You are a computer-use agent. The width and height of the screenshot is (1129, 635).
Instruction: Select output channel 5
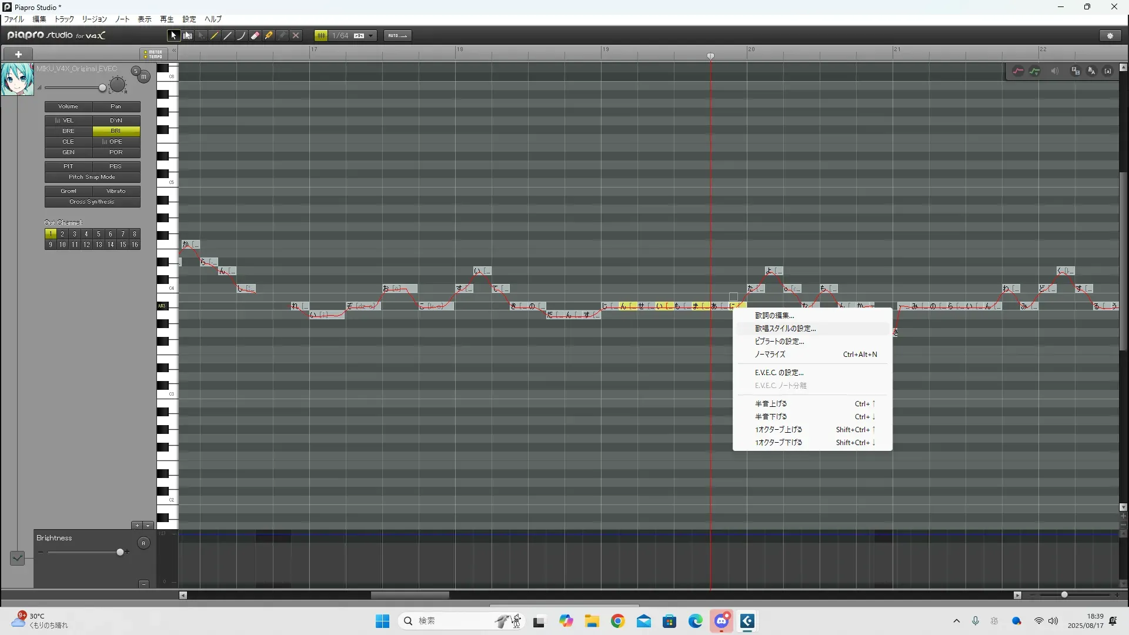[x=99, y=234]
